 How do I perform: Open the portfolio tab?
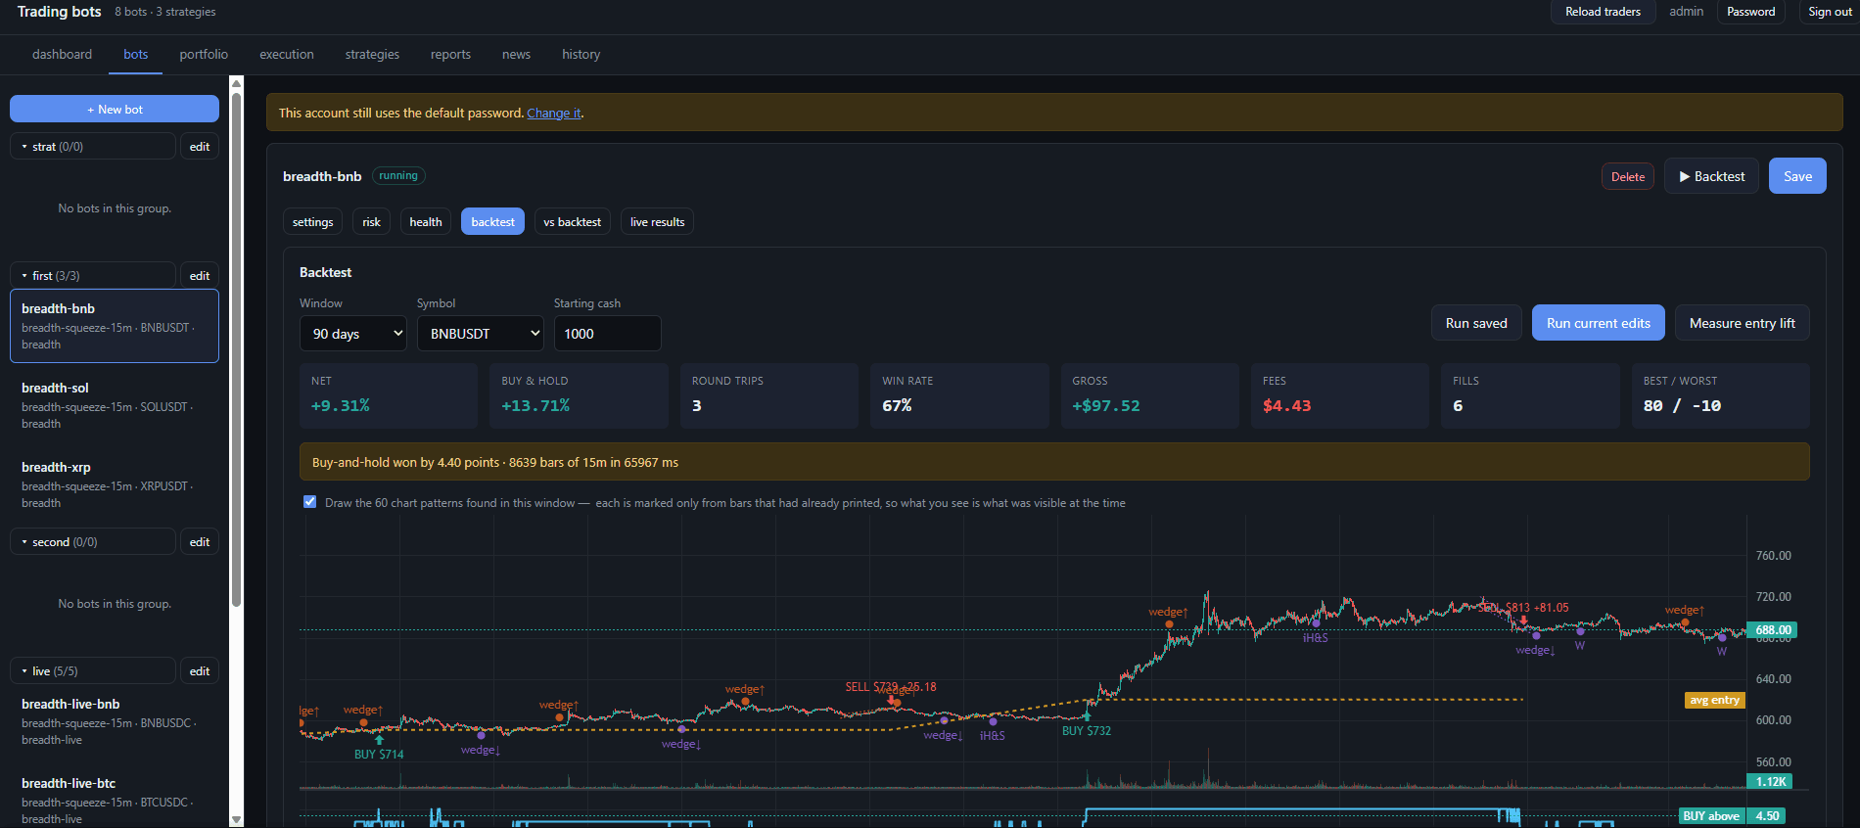point(204,54)
